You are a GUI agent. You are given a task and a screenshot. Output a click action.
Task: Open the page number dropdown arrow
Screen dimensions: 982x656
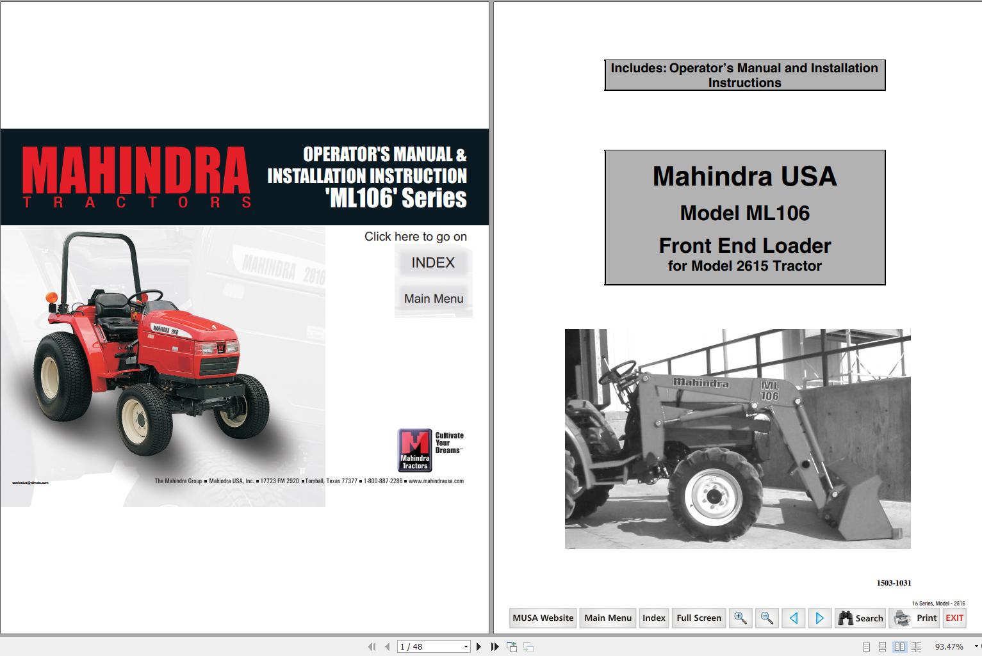[x=466, y=646]
